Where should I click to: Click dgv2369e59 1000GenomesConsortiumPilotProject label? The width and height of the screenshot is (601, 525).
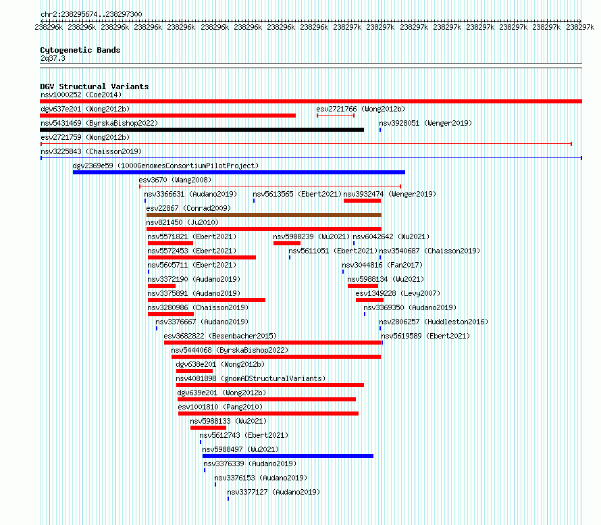click(165, 166)
